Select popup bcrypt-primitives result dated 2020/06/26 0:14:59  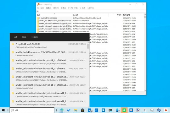click(48, 94)
